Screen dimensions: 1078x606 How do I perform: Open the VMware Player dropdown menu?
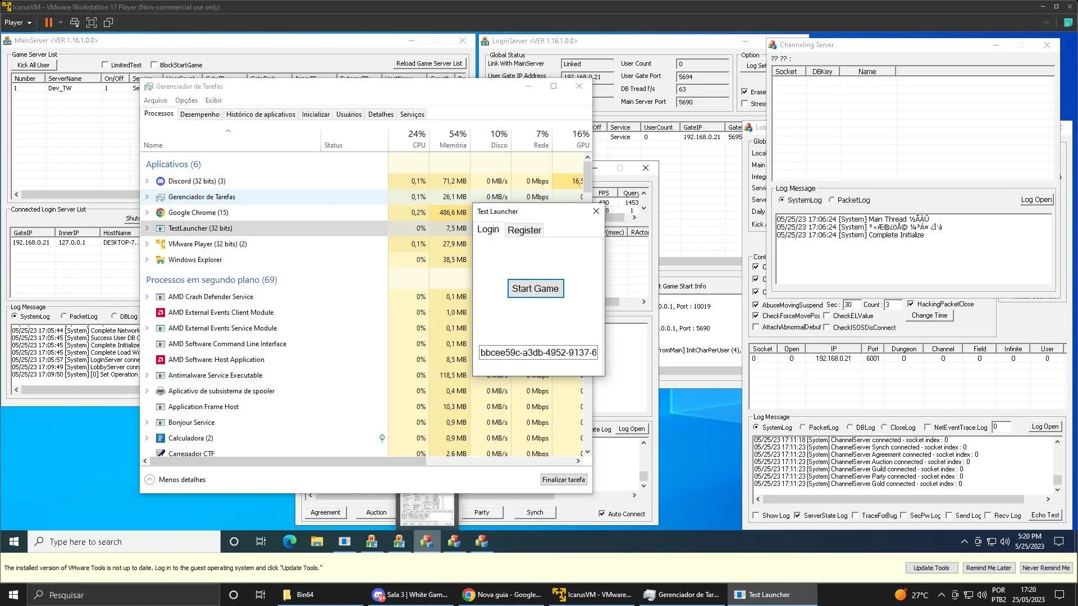point(18,22)
